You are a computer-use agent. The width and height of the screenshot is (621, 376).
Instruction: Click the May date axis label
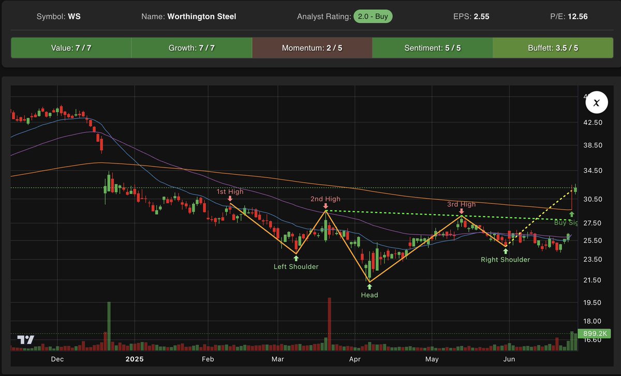tap(432, 359)
